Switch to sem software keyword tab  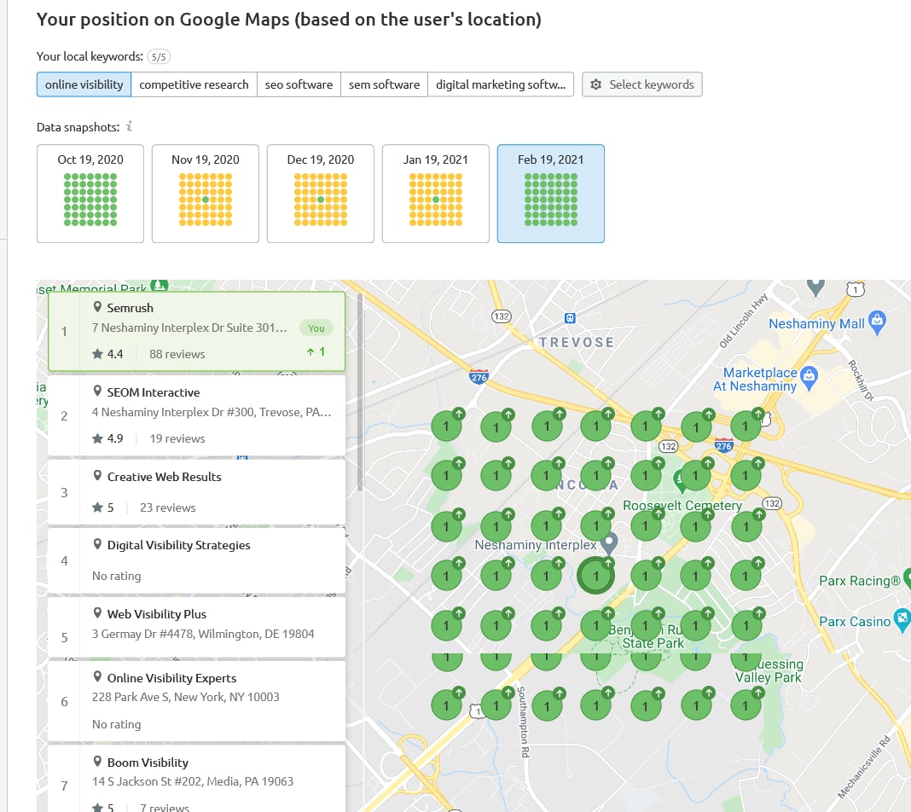[x=384, y=84]
